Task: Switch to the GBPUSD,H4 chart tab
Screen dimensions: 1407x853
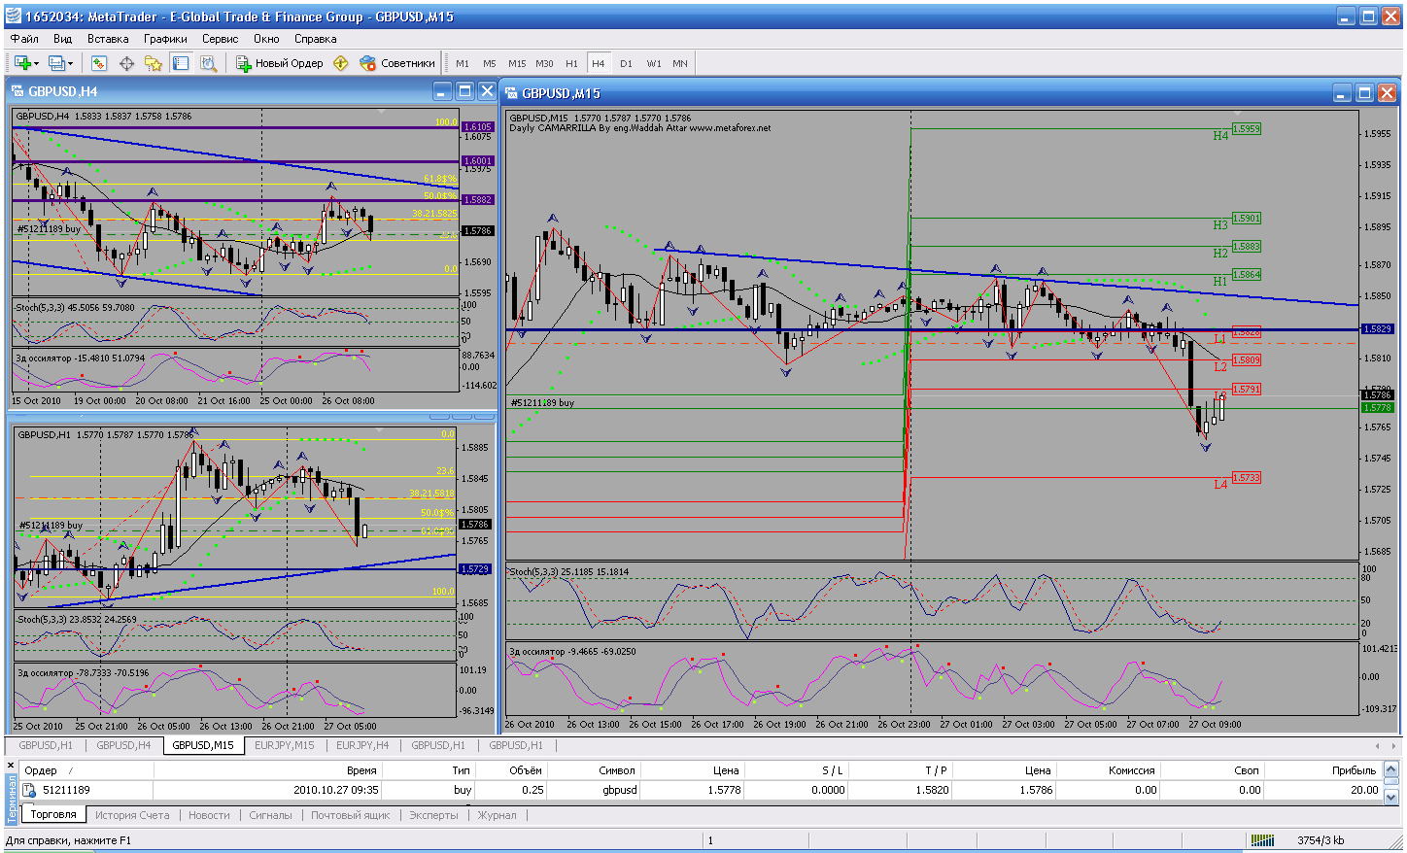Action: point(123,745)
